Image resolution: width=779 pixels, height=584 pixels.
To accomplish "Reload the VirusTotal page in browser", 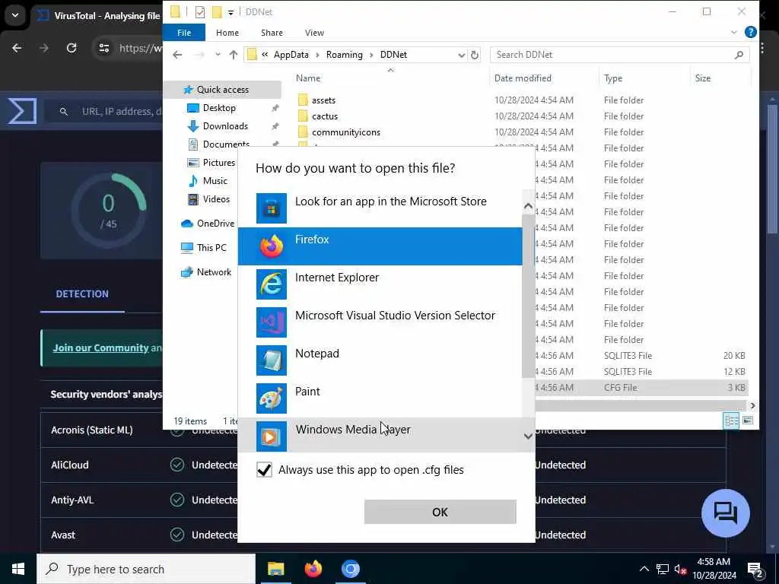I will (72, 48).
